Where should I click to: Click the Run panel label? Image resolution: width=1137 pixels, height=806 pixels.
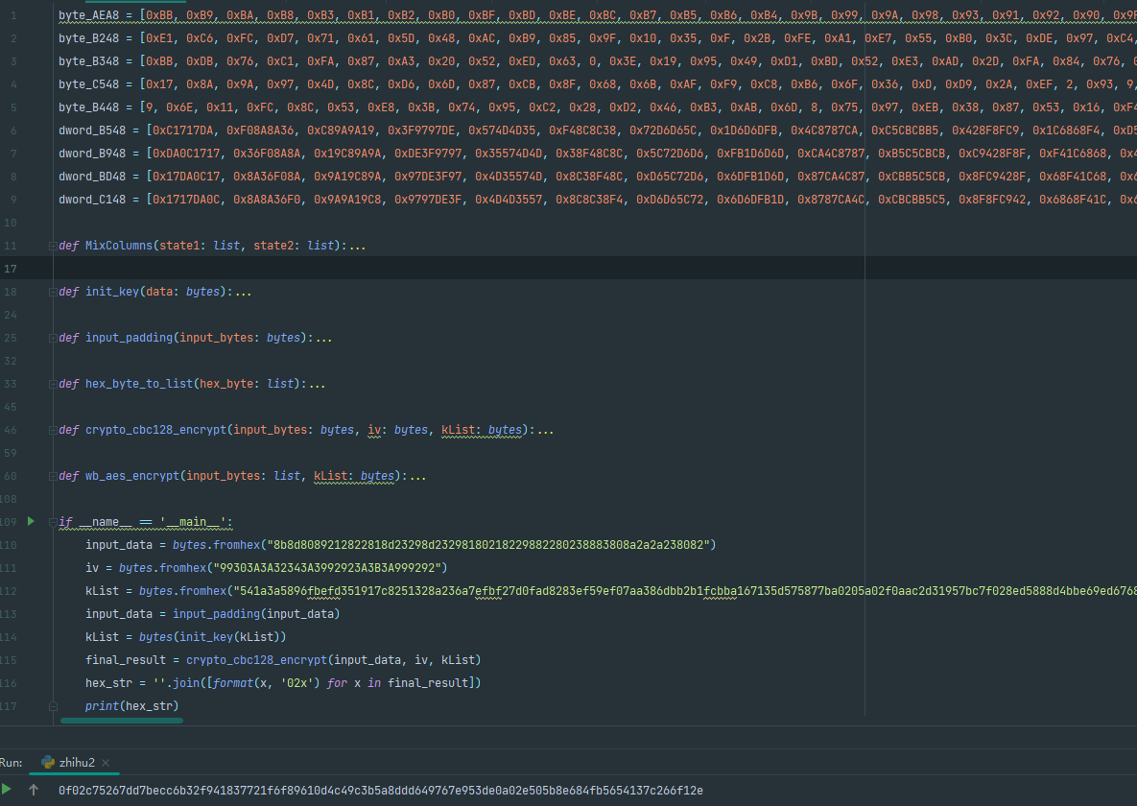[x=12, y=763]
